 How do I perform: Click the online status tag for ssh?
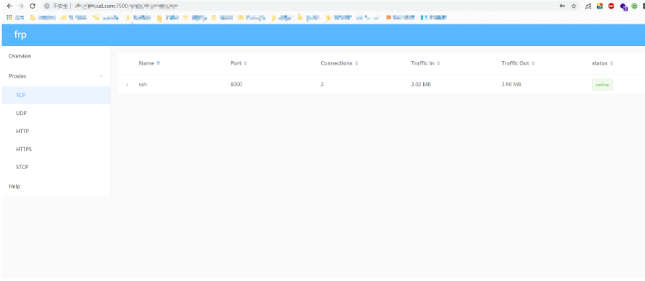tap(602, 85)
